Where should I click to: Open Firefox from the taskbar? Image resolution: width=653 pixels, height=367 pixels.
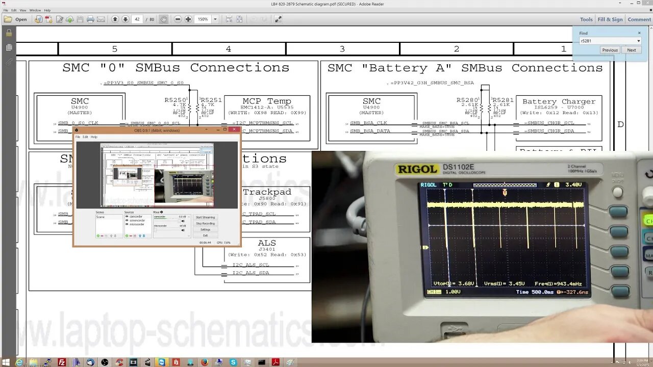[205, 362]
